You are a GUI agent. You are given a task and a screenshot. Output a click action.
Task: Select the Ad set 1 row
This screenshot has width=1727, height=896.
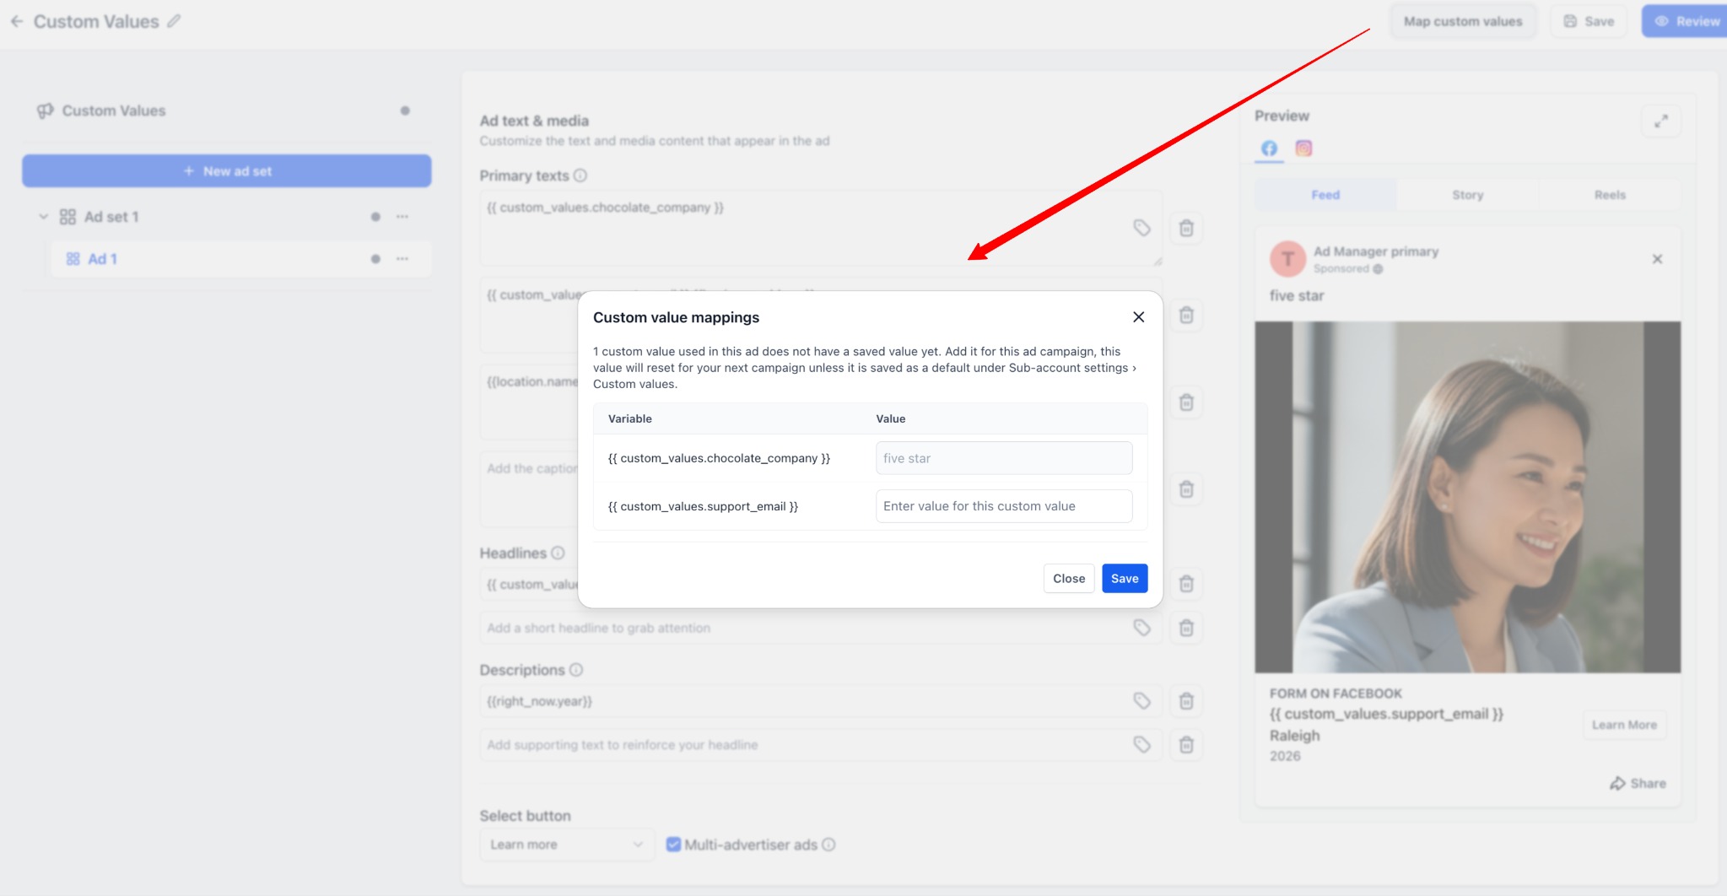[226, 217]
